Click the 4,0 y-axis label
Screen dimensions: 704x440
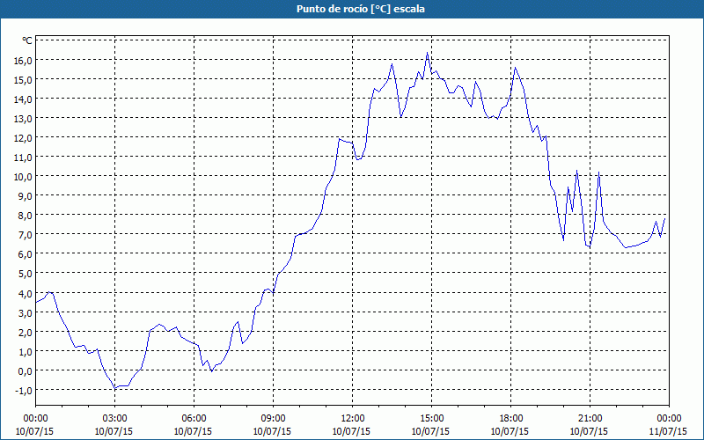[x=26, y=293]
